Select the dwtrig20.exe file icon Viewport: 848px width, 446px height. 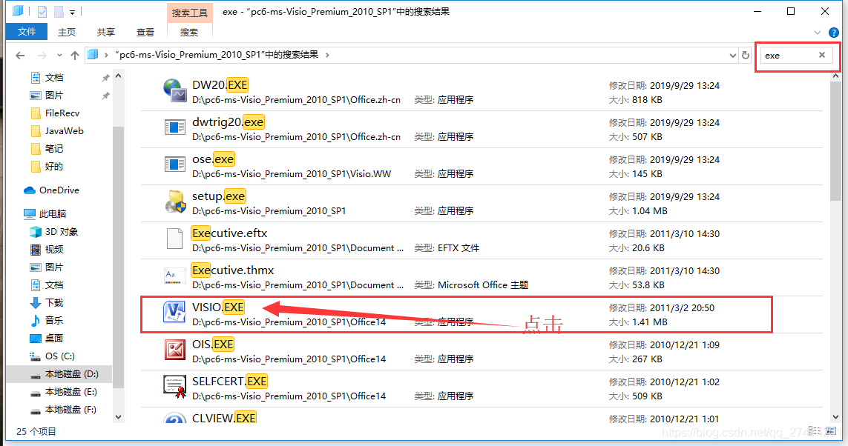tap(174, 127)
